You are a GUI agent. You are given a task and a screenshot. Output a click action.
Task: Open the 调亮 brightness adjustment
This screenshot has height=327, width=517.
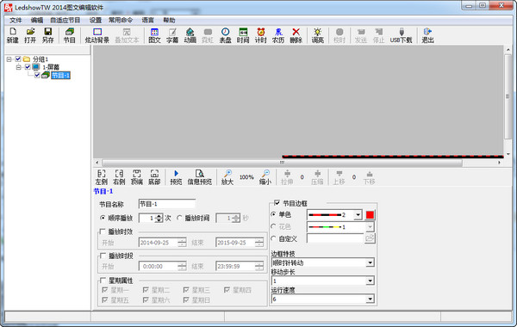coord(317,35)
